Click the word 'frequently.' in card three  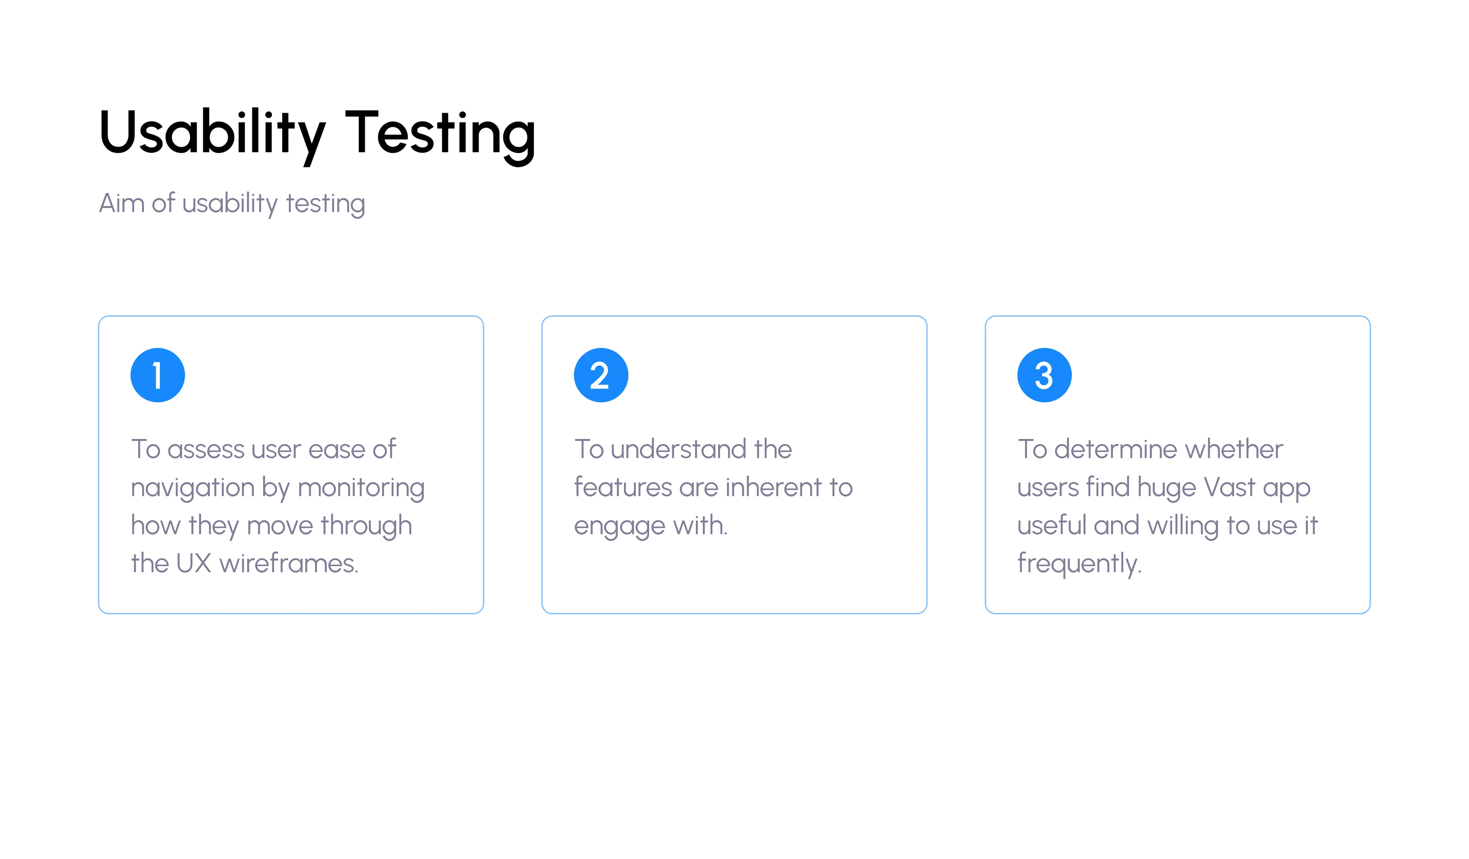coord(1080,564)
